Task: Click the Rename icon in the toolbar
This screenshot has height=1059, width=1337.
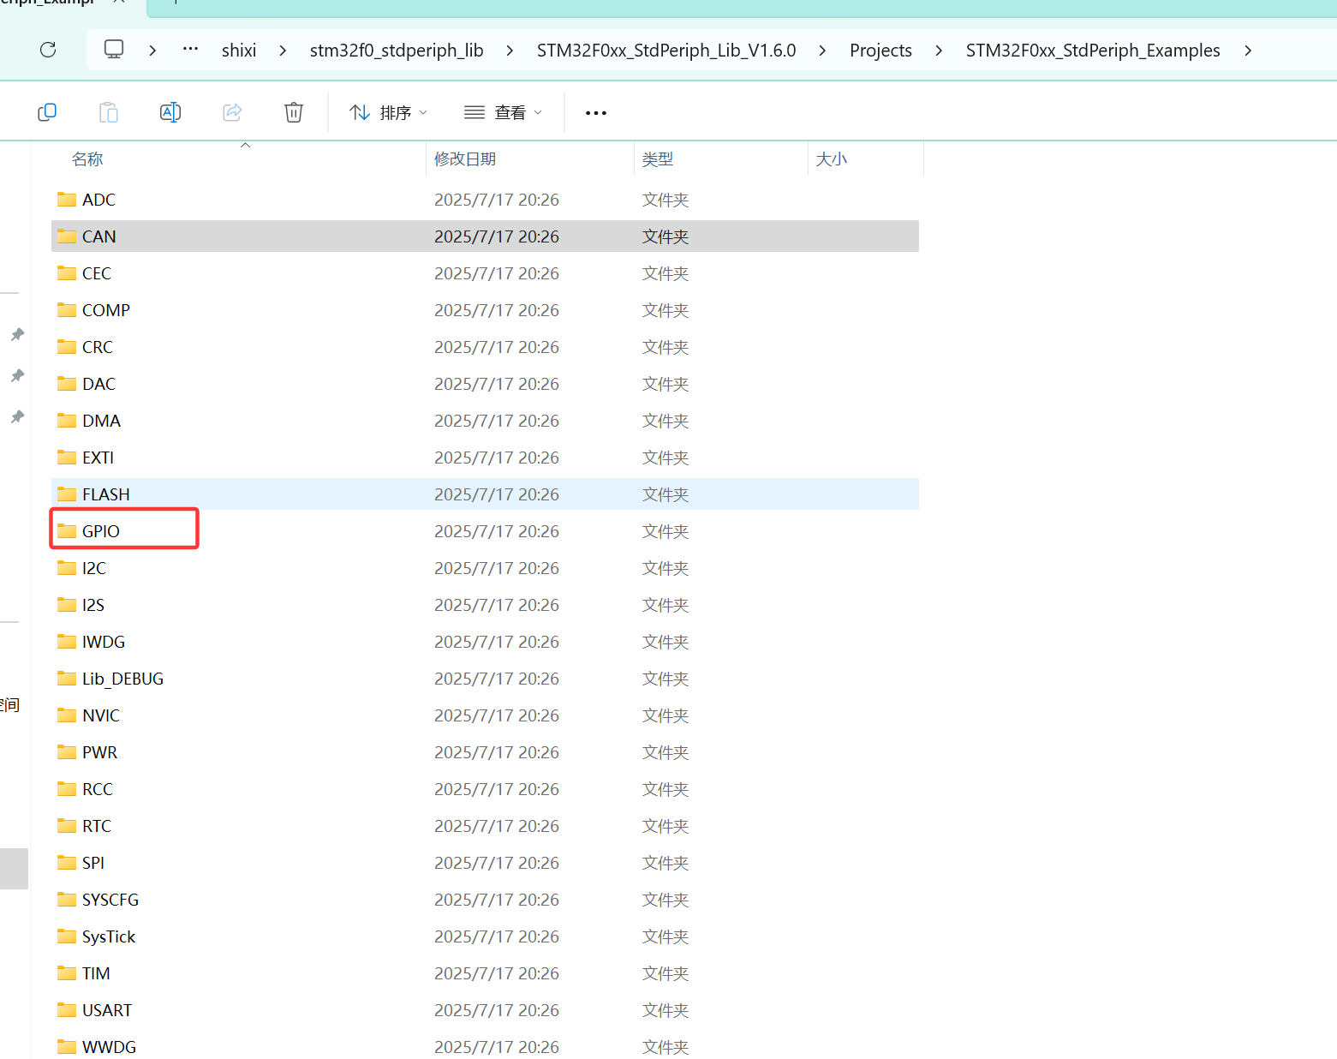Action: tap(170, 112)
